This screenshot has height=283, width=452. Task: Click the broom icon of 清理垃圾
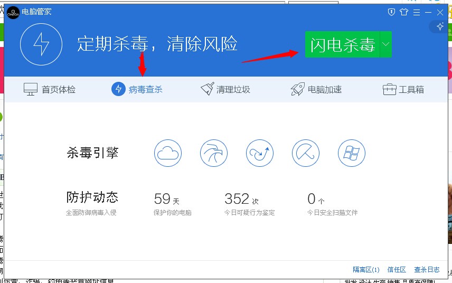207,89
